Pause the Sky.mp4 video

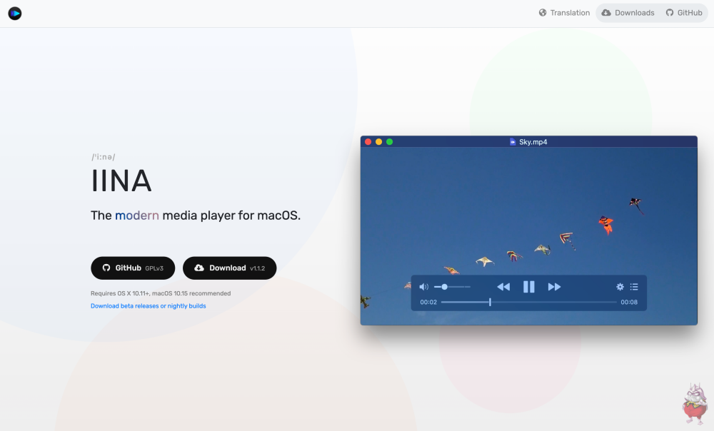528,287
